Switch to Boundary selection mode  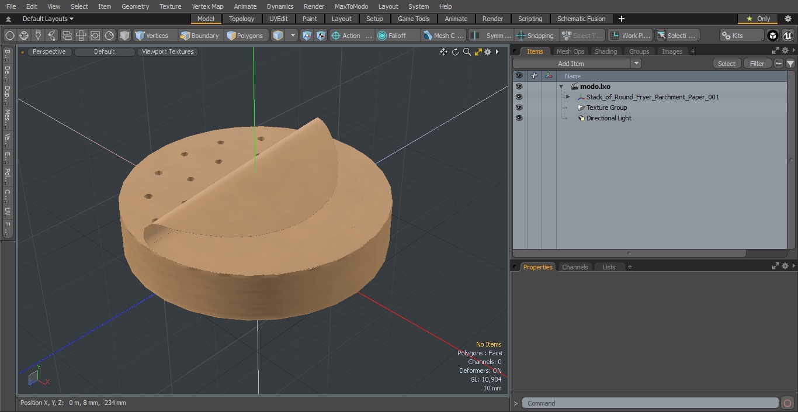pyautogui.click(x=200, y=36)
